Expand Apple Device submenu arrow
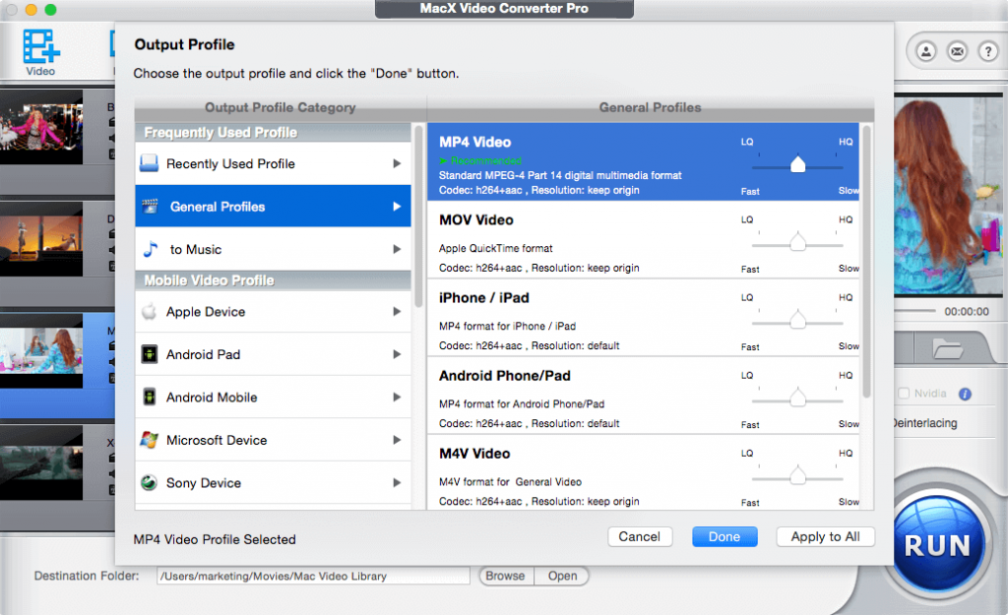The image size is (1008, 615). coord(397,311)
